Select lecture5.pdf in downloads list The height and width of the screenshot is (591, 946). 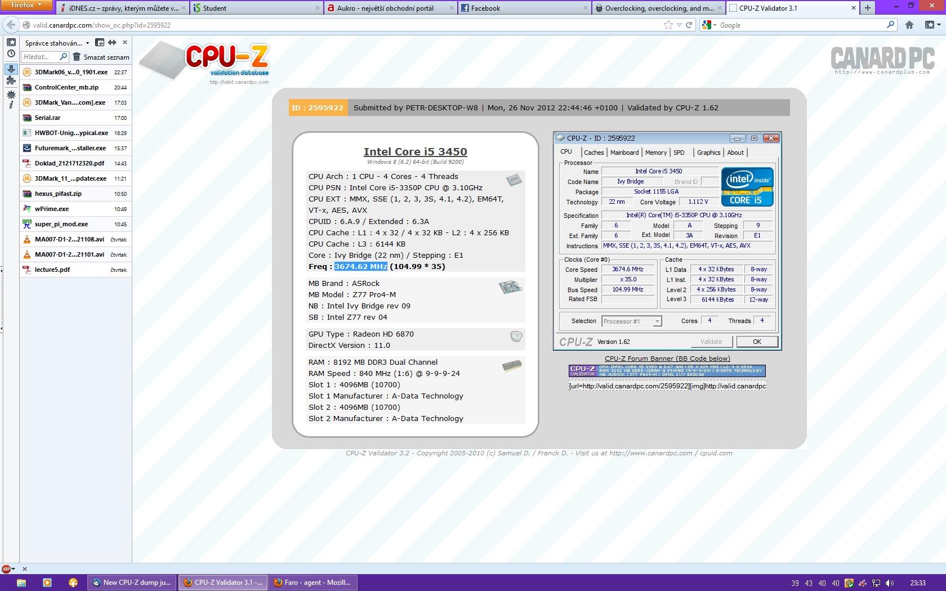75,270
